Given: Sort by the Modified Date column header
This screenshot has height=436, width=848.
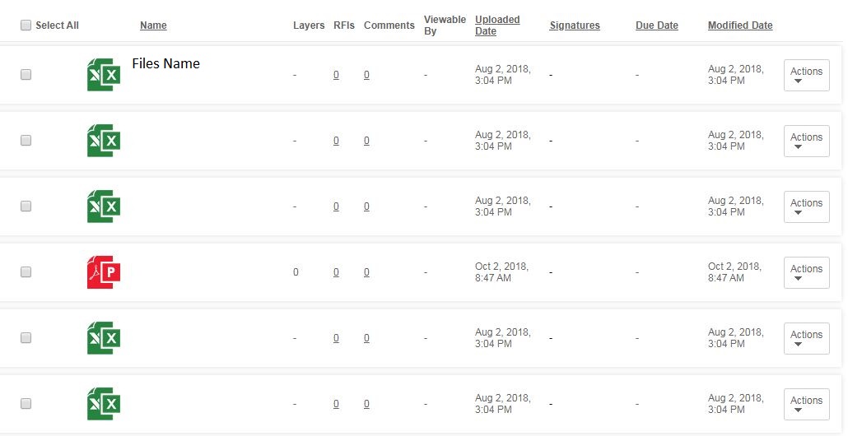Looking at the screenshot, I should pos(740,26).
